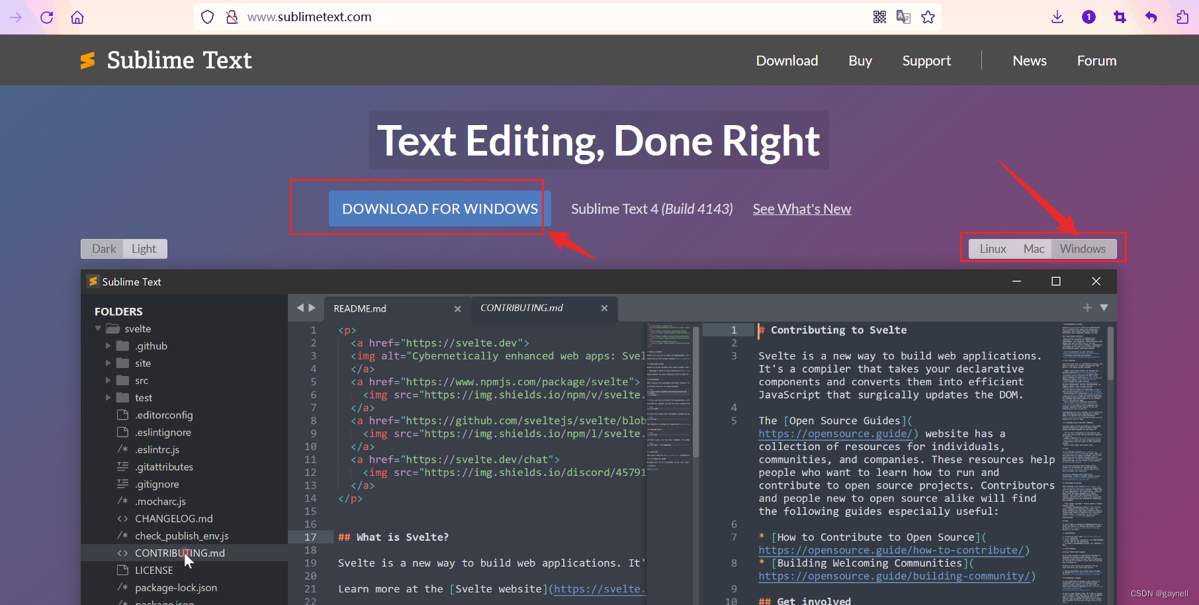Click the right pane minimap

1083,463
